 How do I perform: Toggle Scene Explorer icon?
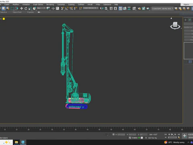point(111,8)
